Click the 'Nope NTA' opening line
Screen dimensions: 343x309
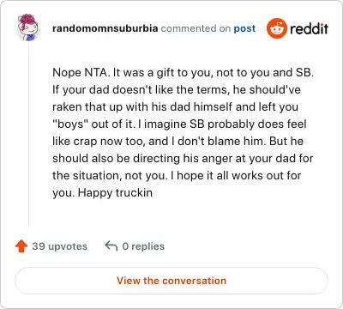coord(183,72)
